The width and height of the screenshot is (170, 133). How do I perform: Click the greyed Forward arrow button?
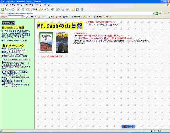[x=13, y=9]
